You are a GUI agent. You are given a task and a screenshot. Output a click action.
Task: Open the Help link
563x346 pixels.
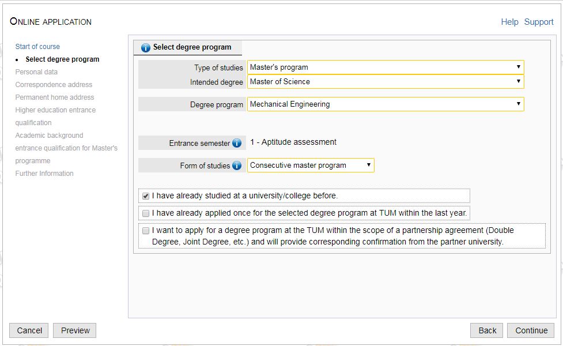(x=509, y=22)
